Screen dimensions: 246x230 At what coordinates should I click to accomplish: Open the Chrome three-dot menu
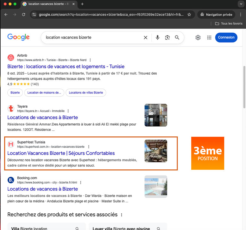(241, 15)
